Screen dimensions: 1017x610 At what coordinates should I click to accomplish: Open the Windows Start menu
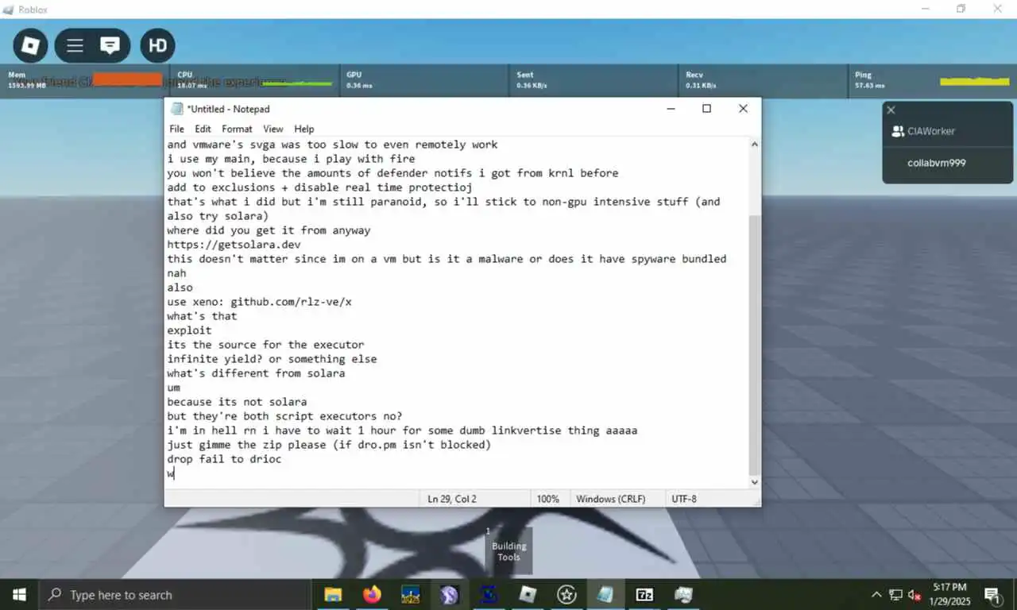pyautogui.click(x=19, y=594)
